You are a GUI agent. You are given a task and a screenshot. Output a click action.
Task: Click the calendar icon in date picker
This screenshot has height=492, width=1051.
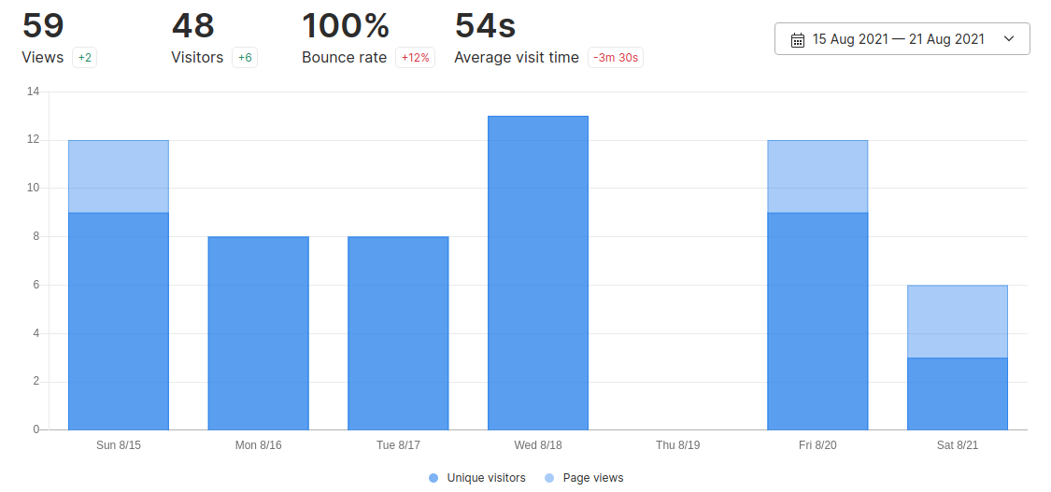[798, 39]
